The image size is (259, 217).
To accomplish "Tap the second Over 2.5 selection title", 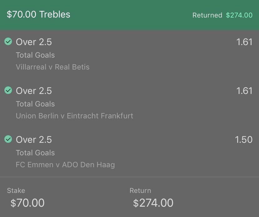I will pyautogui.click(x=34, y=90).
